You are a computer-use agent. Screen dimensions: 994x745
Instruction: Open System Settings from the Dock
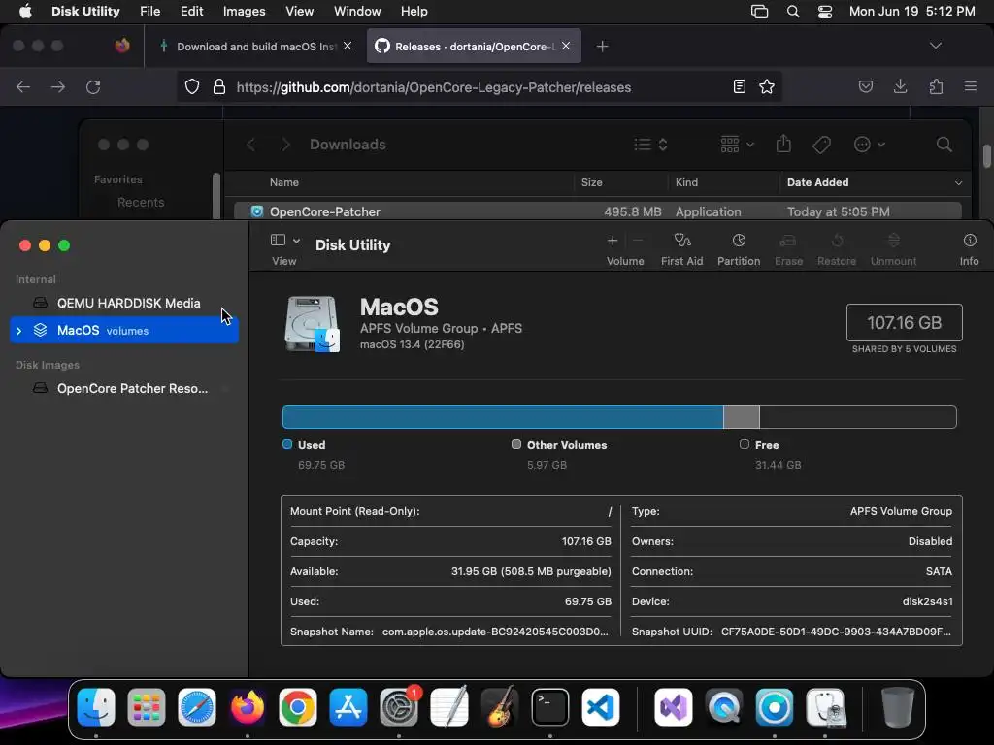(399, 707)
